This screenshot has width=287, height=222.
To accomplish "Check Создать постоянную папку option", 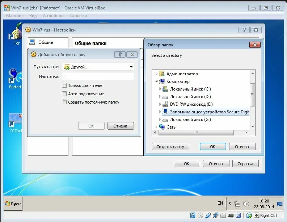I will (64, 102).
